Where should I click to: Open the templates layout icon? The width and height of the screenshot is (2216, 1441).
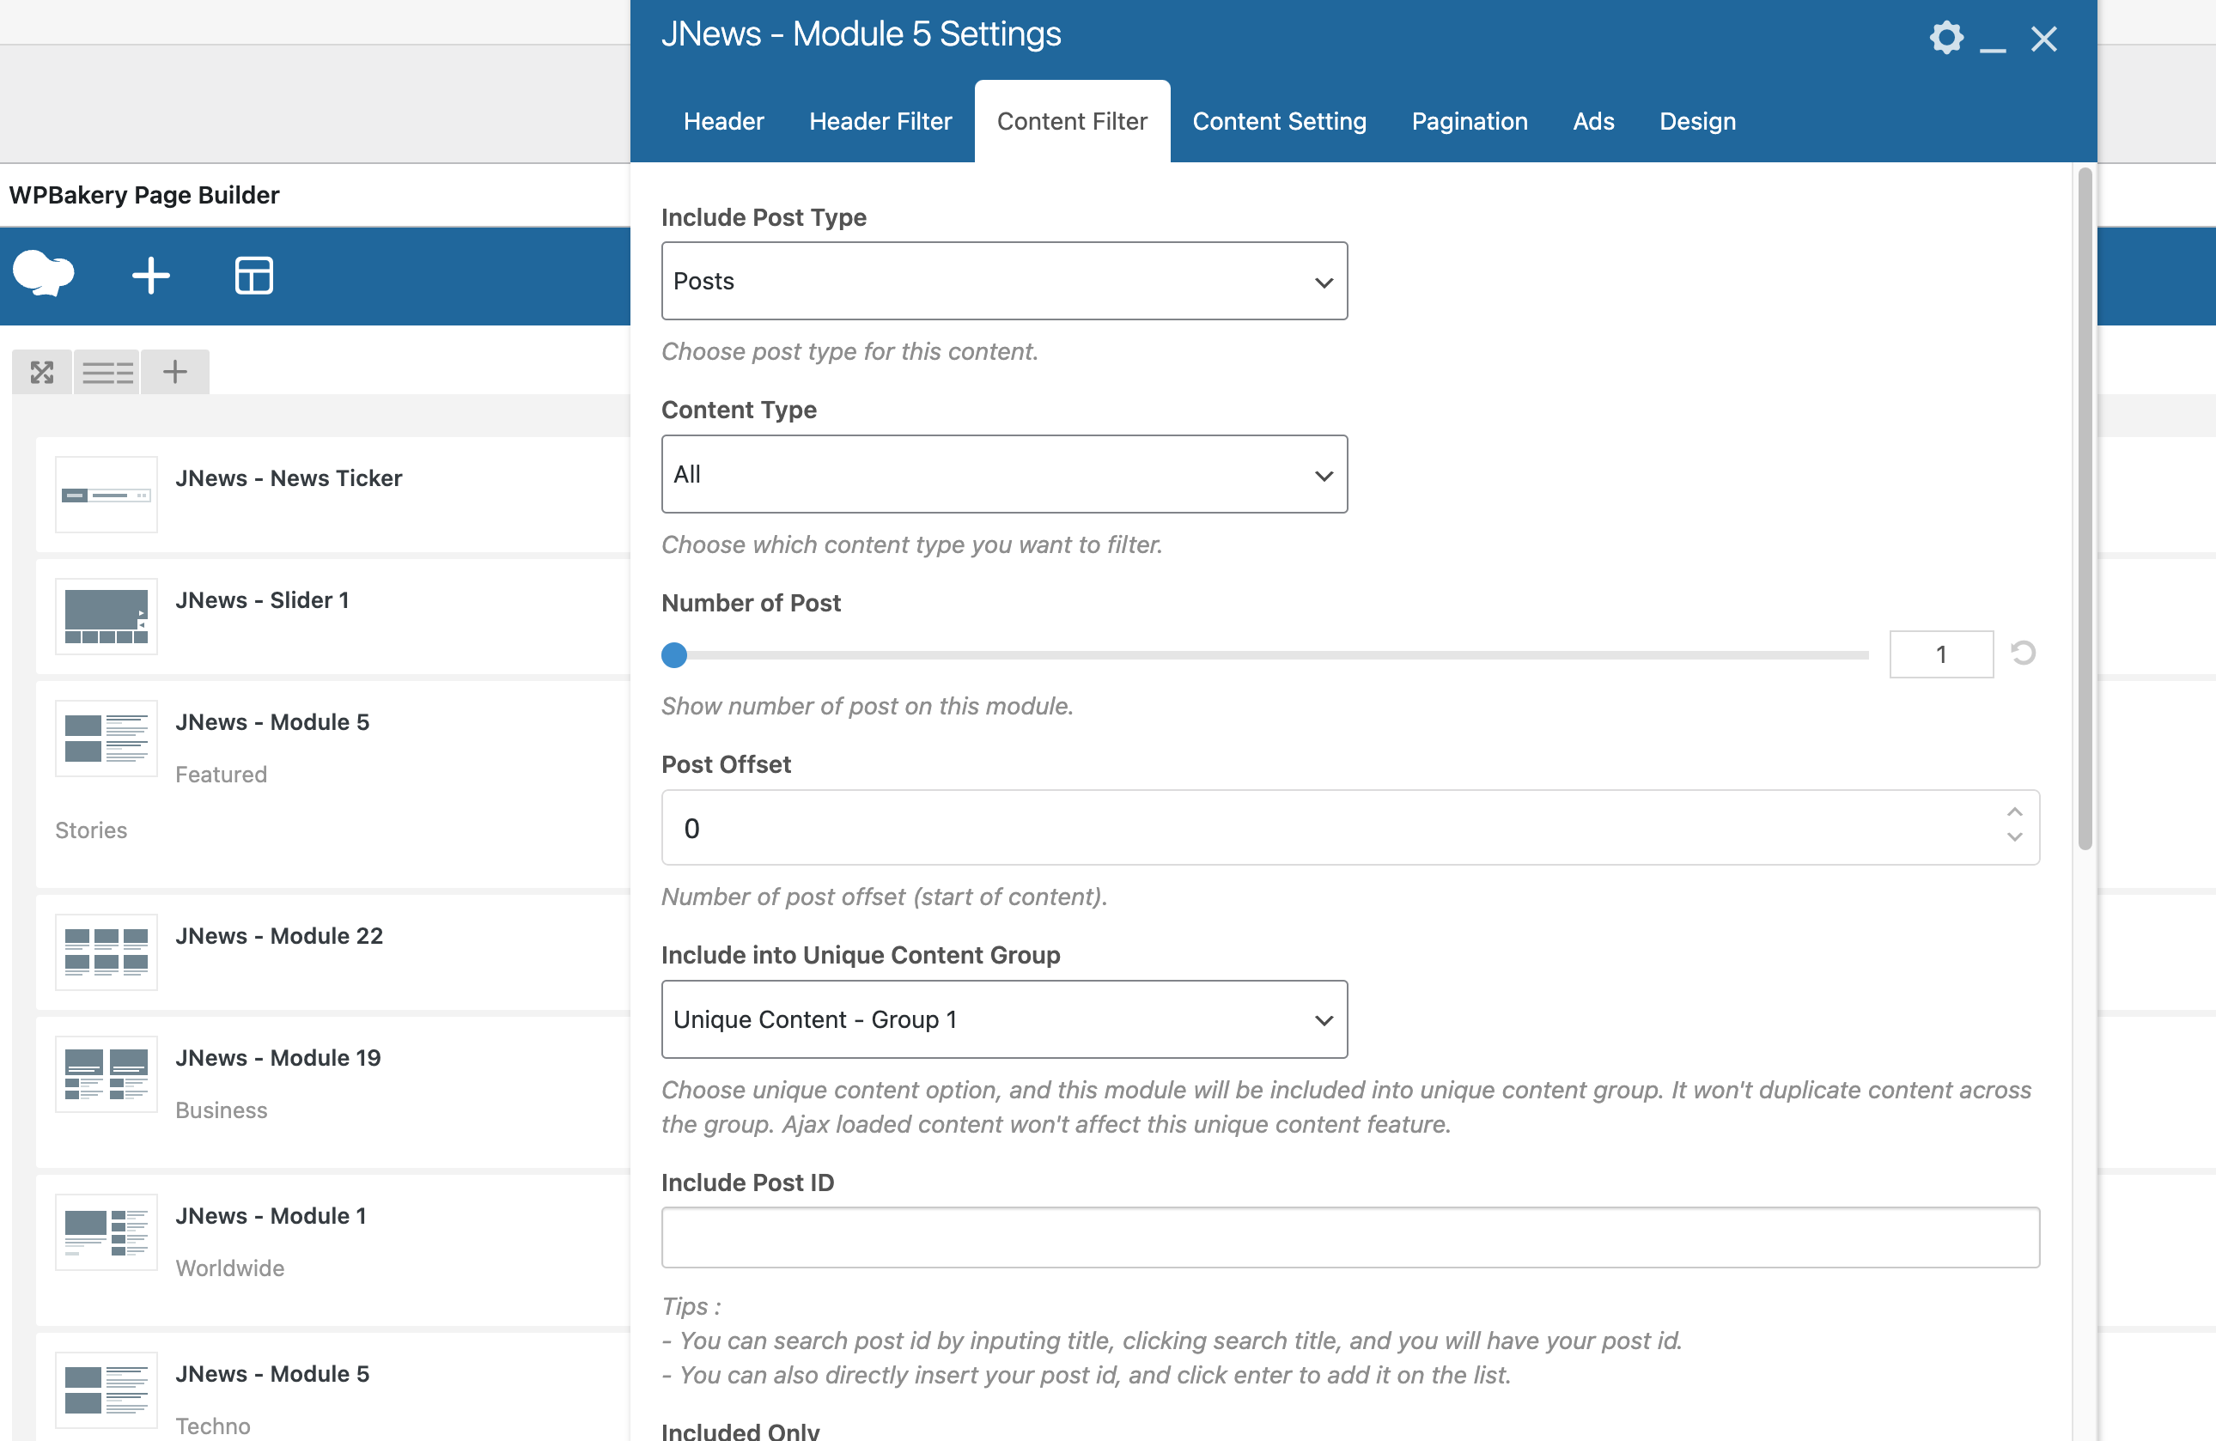[x=253, y=276]
